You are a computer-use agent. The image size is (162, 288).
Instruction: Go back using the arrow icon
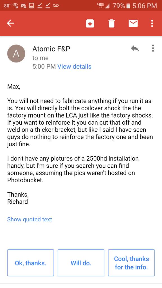10,23
